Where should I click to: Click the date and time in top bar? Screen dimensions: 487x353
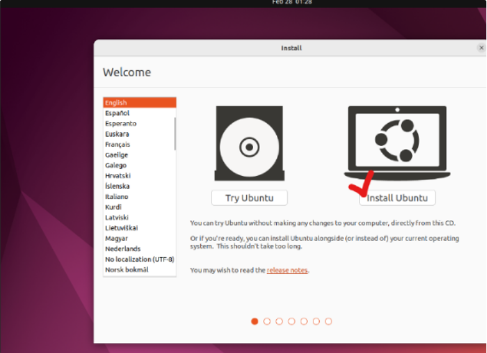pos(292,2)
